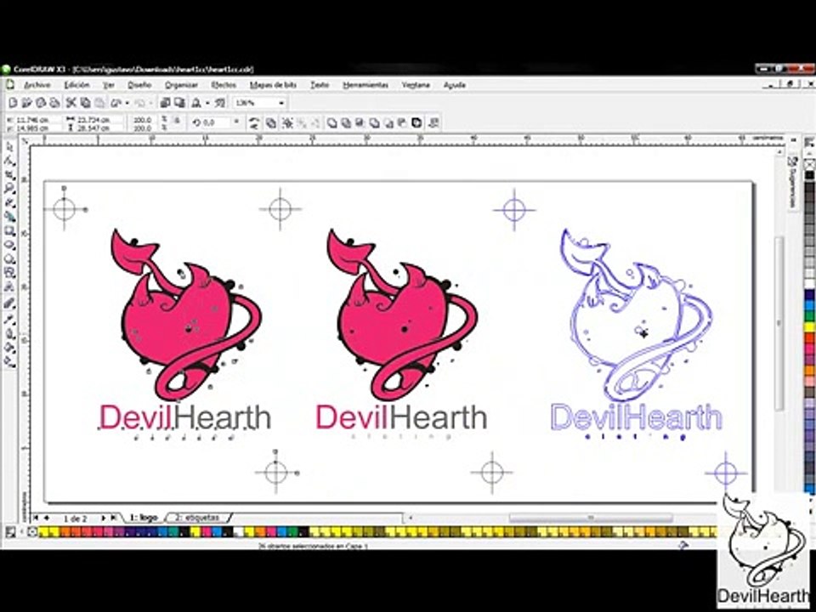Open the Herramientas menu
816x612 pixels.
point(365,85)
